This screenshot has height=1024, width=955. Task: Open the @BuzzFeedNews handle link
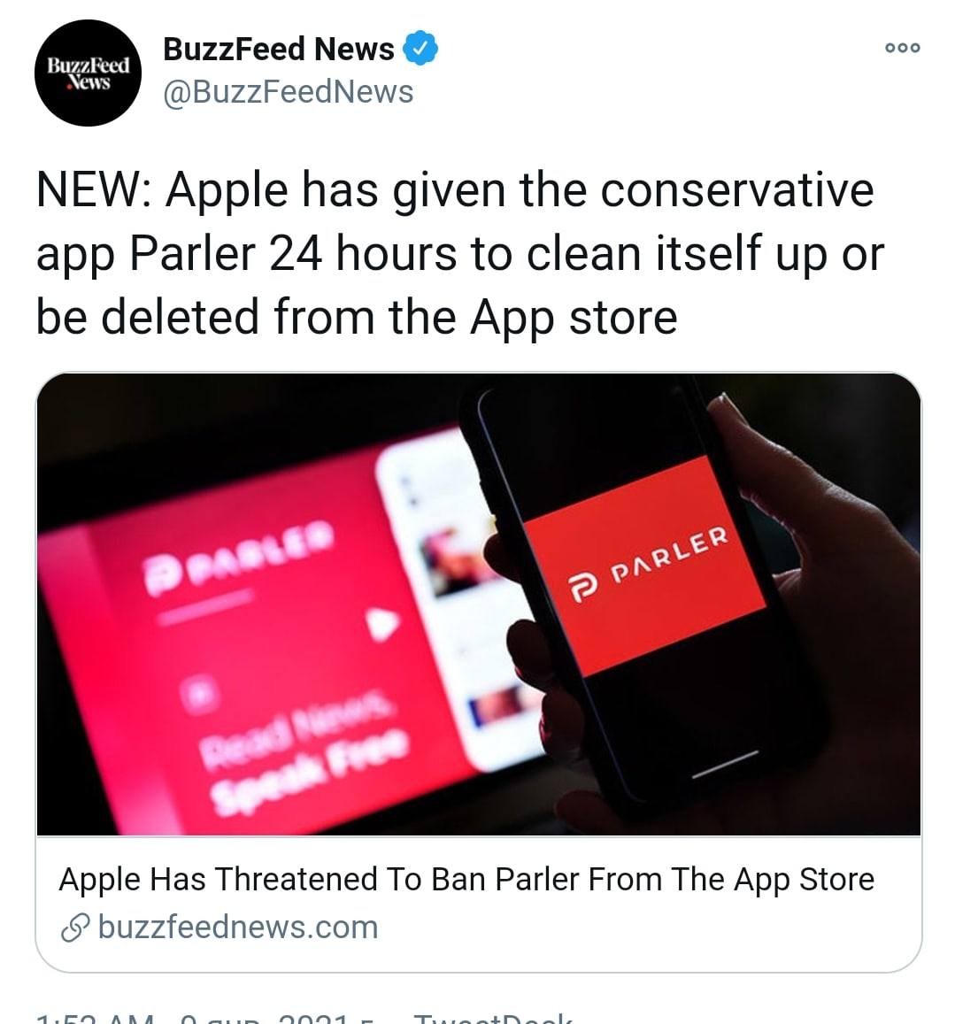click(288, 91)
